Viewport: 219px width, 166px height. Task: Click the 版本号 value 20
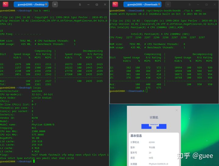(x=150, y=153)
